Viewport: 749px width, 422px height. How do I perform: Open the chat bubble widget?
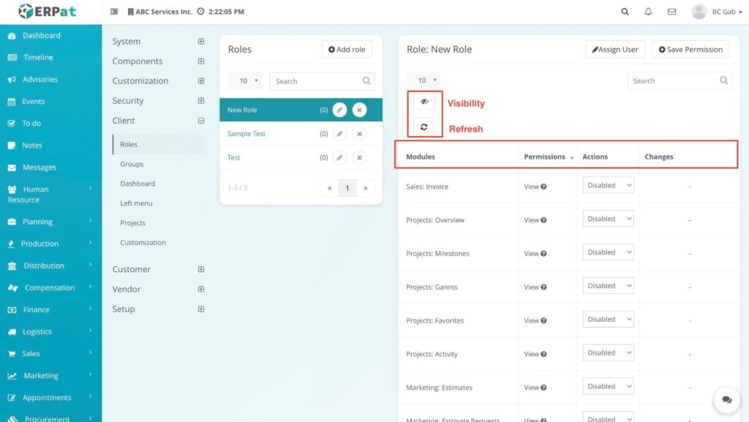[x=726, y=399]
